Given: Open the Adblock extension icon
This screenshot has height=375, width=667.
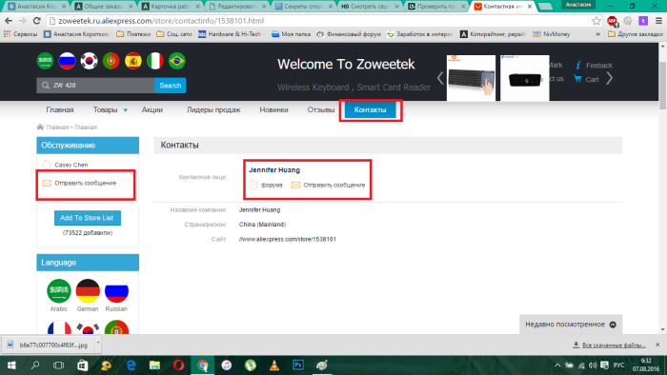Looking at the screenshot, I should [x=612, y=21].
